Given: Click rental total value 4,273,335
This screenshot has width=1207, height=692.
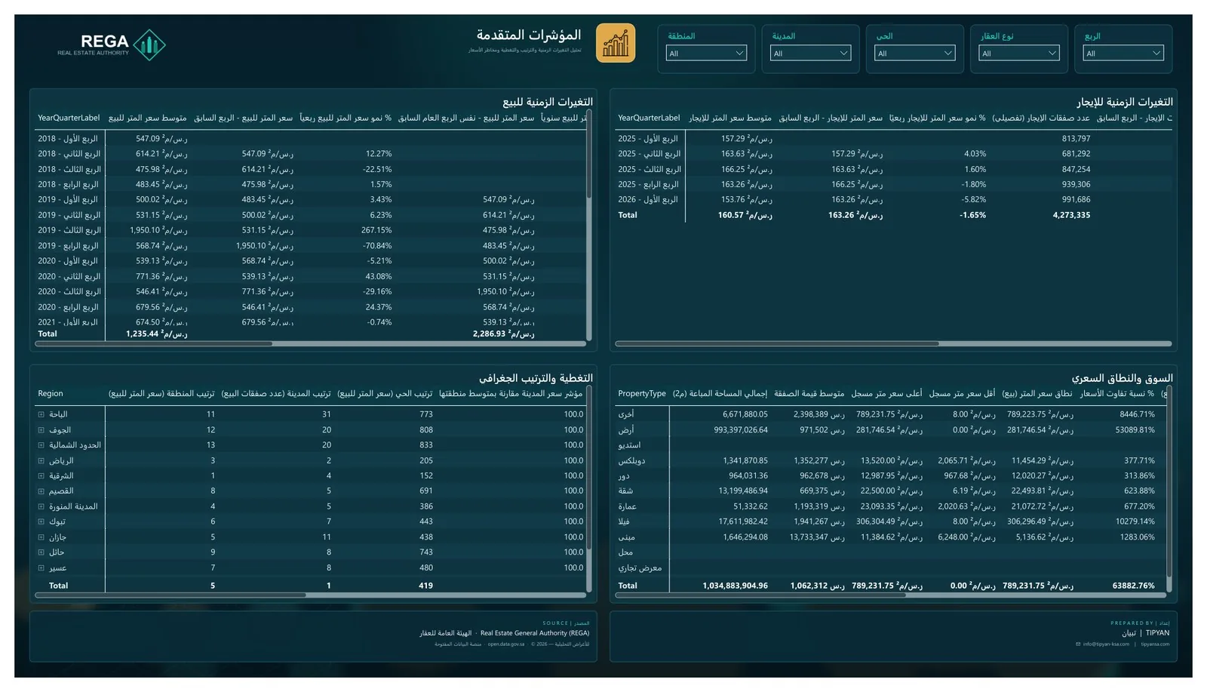Looking at the screenshot, I should coord(1071,215).
